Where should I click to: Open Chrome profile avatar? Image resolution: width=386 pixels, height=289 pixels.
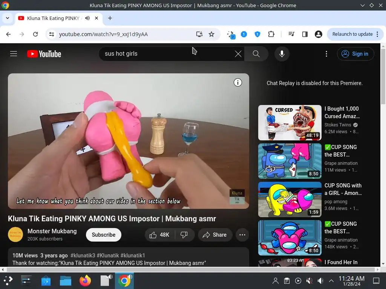pos(319,34)
